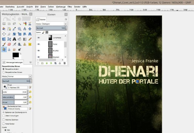This screenshot has height=133, width=194.
Task: Select the Rectangle Select tool
Action: (x=4, y=24)
